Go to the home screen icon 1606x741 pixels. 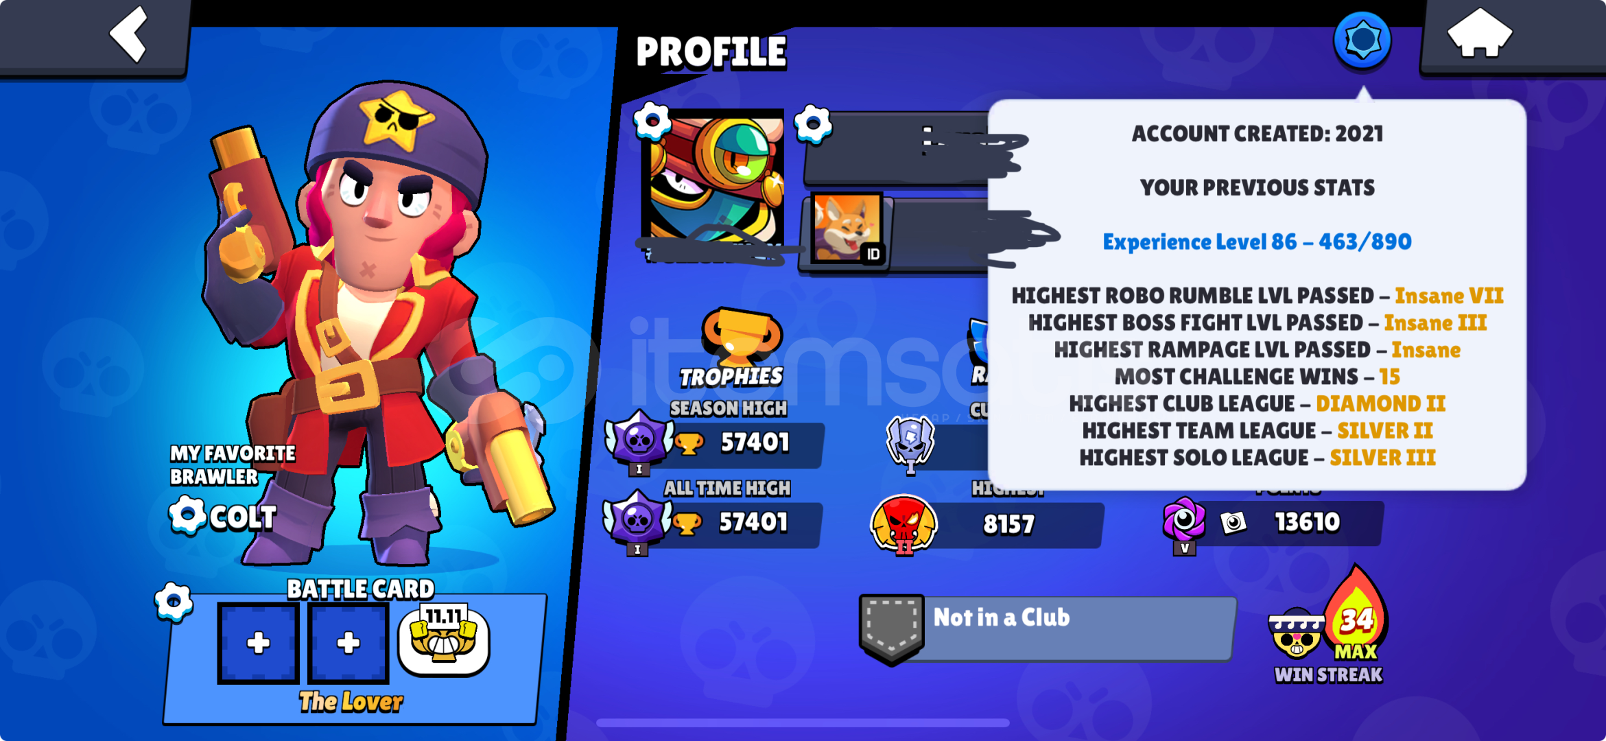pyautogui.click(x=1480, y=33)
